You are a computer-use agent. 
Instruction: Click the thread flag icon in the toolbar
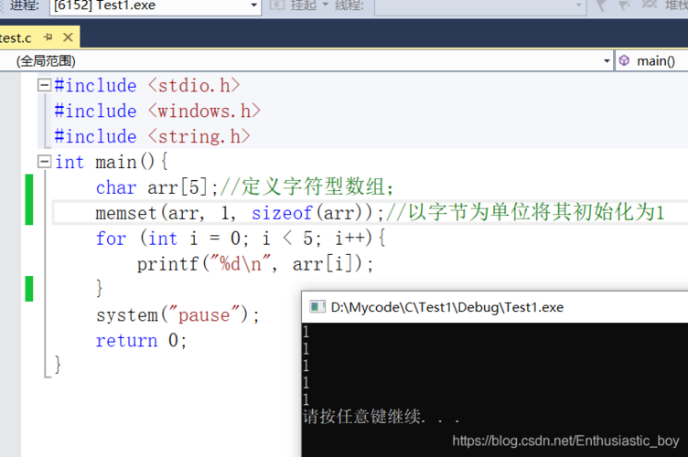click(x=601, y=5)
